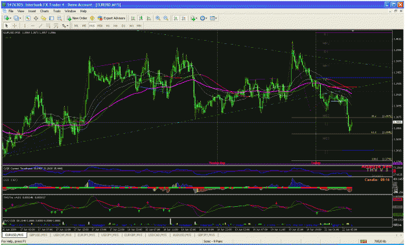Select the crosshair tool
The width and height of the screenshot is (405, 245).
click(14, 26)
